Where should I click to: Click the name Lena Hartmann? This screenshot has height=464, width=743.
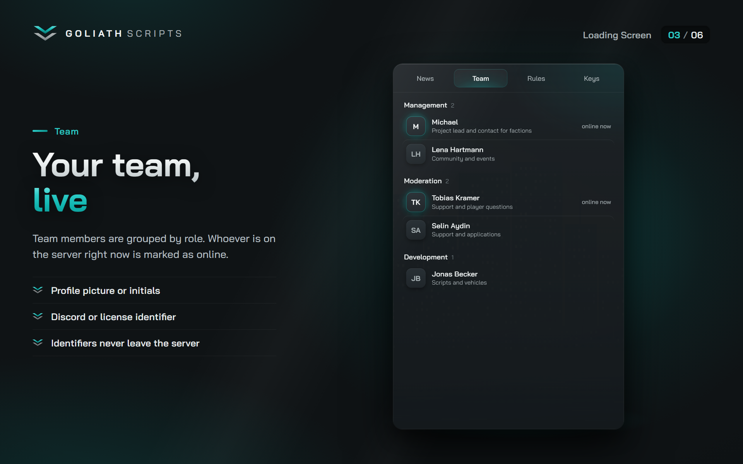click(x=457, y=150)
